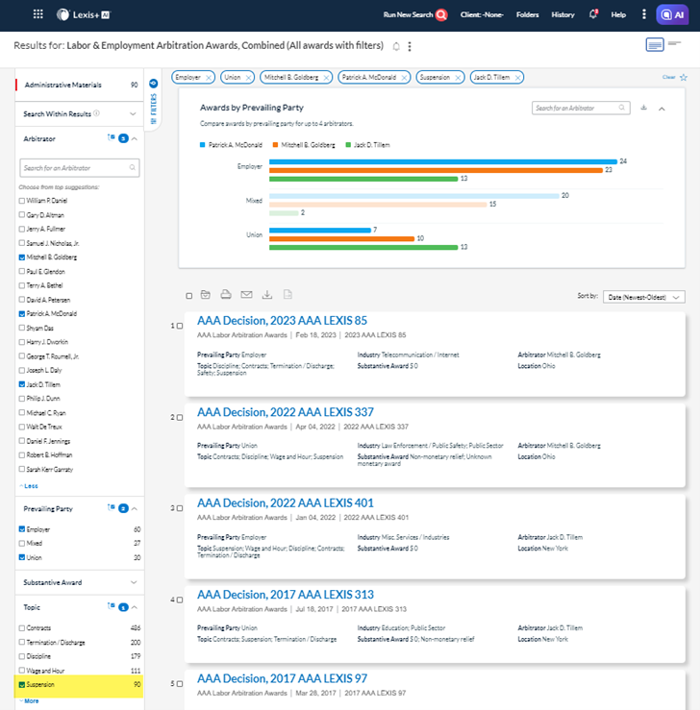Remove Mitchell B. Goldberg filter chip
The height and width of the screenshot is (710, 700).
coord(326,78)
